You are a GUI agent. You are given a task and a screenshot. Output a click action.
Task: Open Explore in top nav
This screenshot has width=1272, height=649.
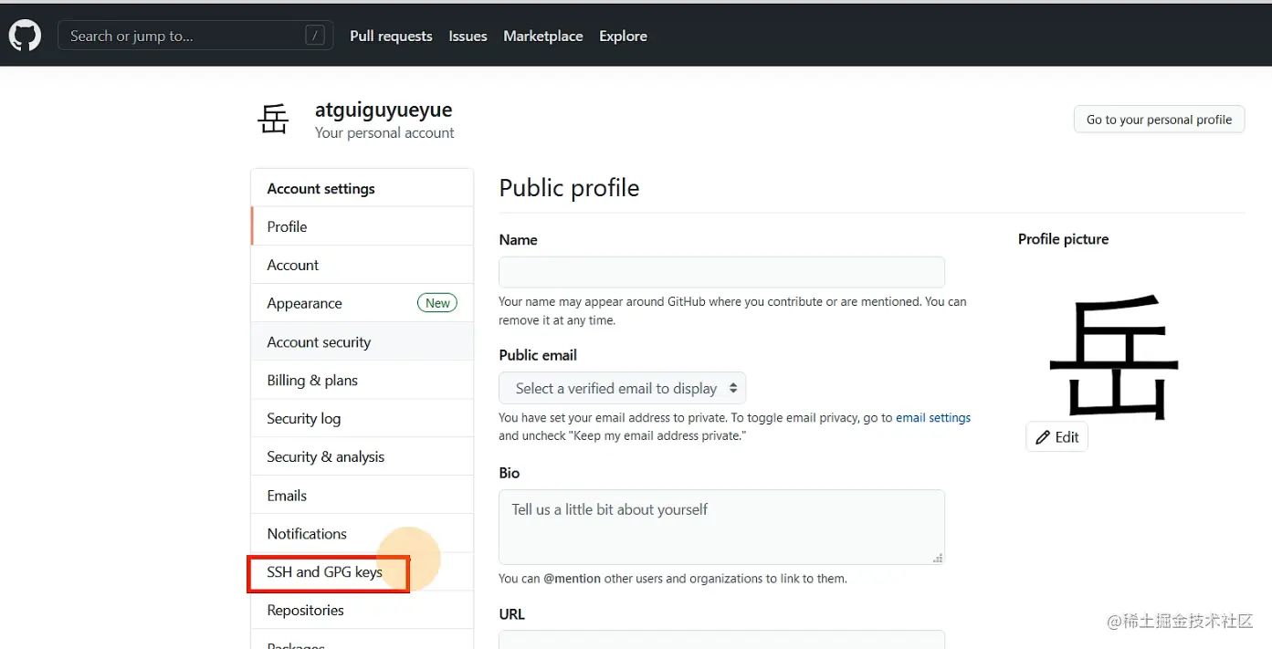click(x=623, y=36)
